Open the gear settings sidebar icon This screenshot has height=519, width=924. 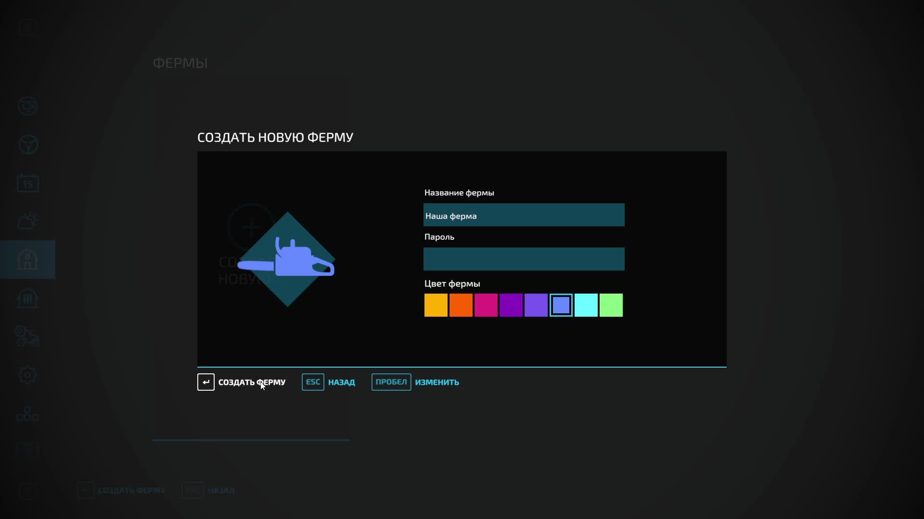coord(28,375)
